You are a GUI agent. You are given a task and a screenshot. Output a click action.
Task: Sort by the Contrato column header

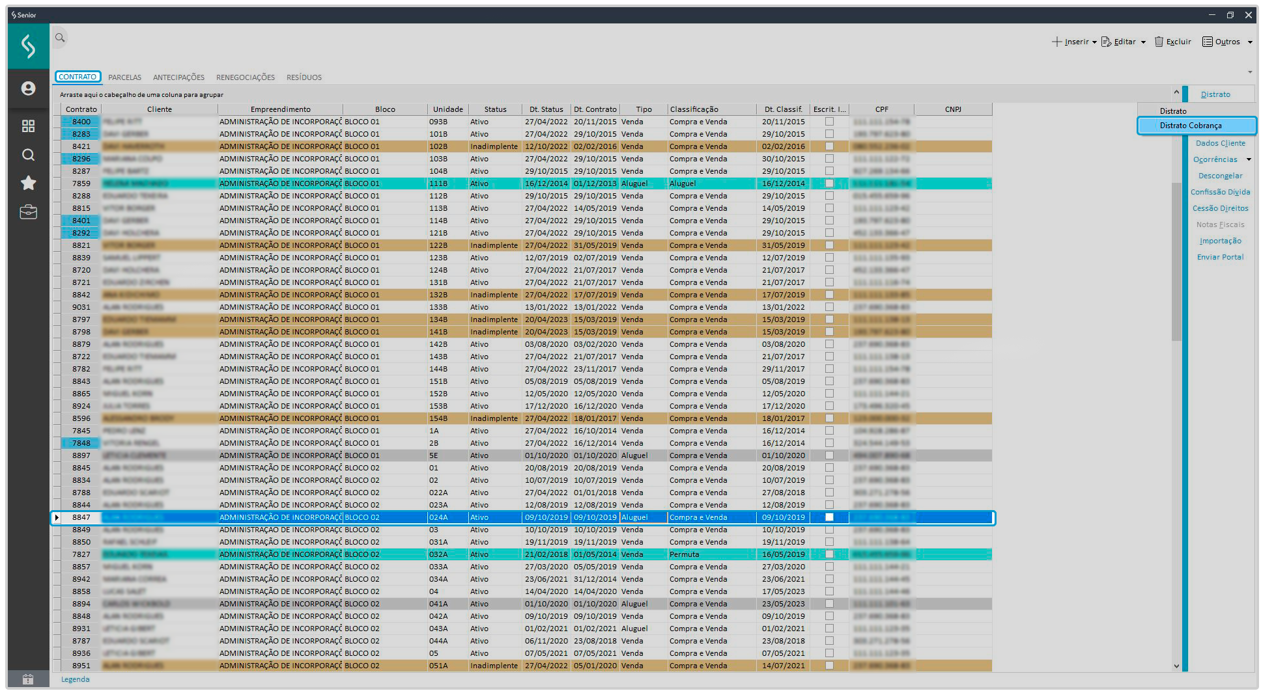81,109
